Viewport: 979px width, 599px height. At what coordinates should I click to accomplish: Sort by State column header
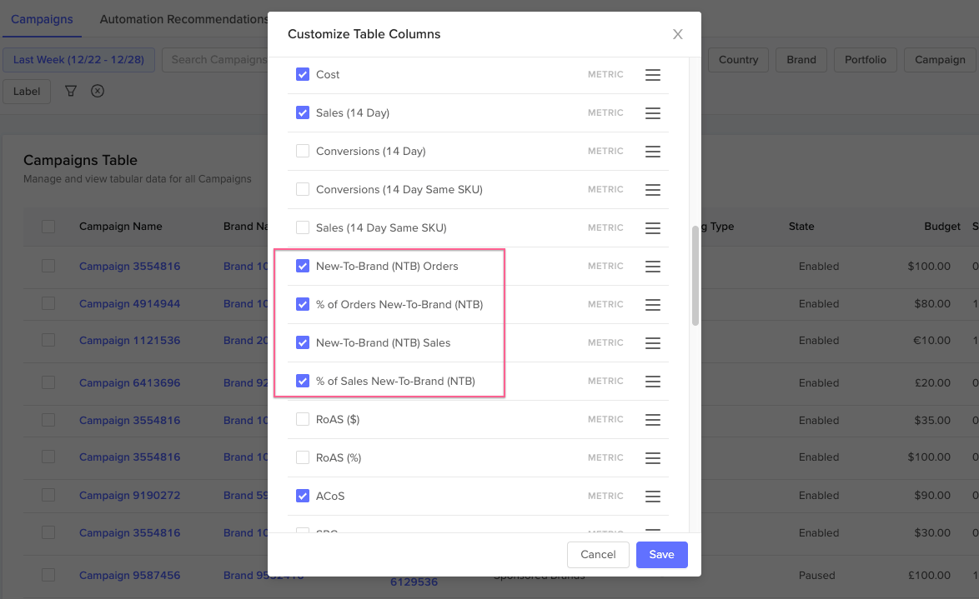click(x=801, y=227)
